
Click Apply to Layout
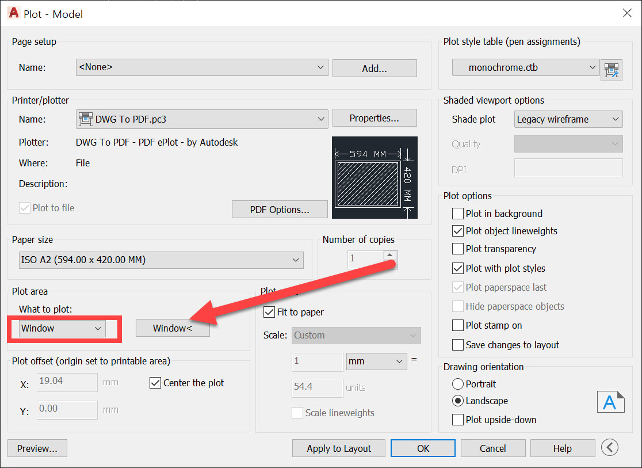pos(339,448)
